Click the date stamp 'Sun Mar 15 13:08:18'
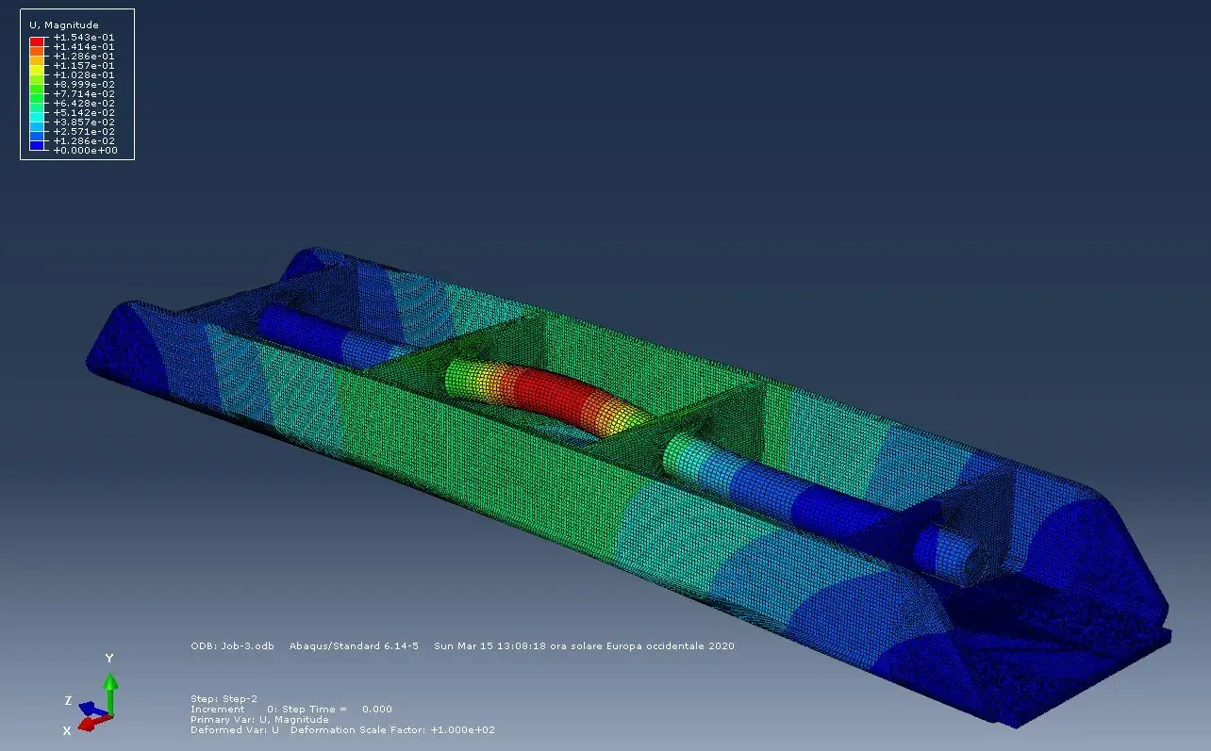Image resolution: width=1211 pixels, height=751 pixels. [489, 645]
